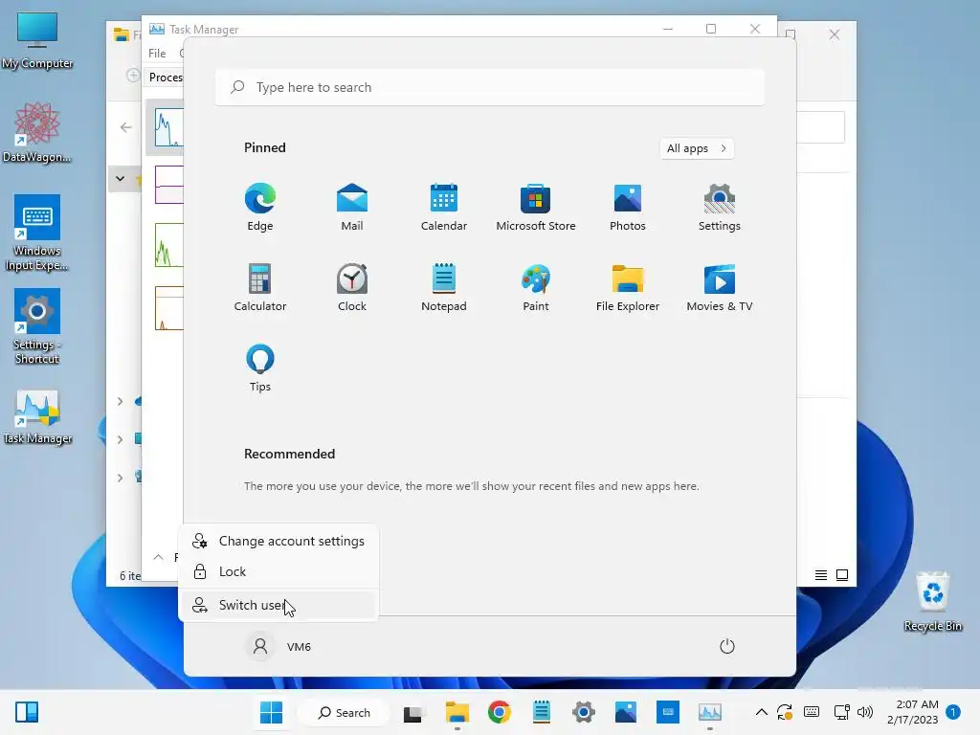Launch the Calculator pinned app
This screenshot has height=735, width=980.
point(260,287)
